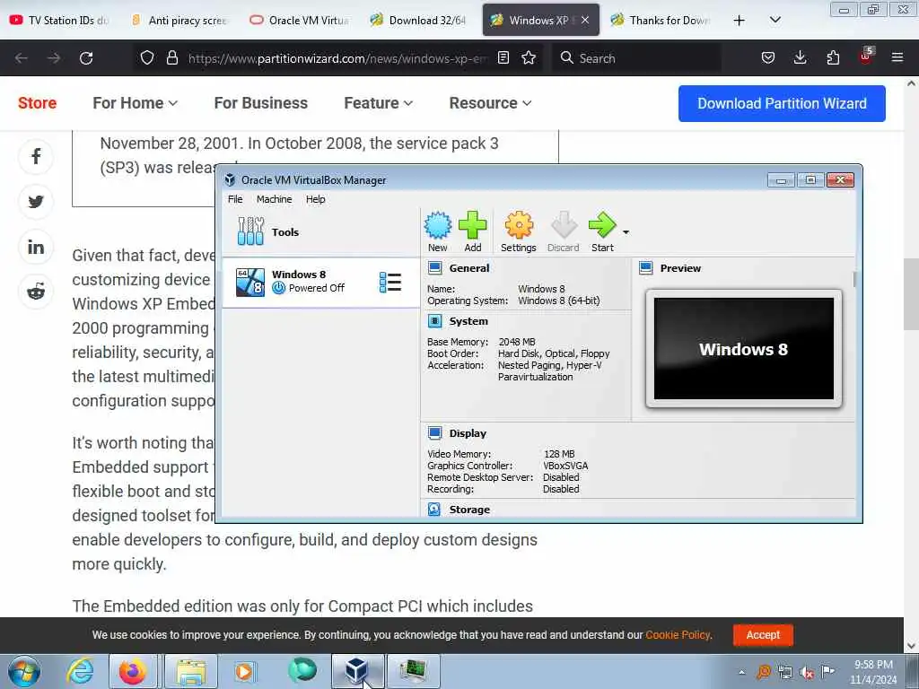Switch to Thanks for Download tab
Viewport: 919px width, 689px height.
point(661,20)
